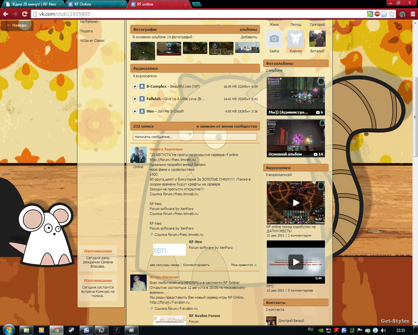
Task: Click the Написать сообщение input field
Action: [195, 137]
